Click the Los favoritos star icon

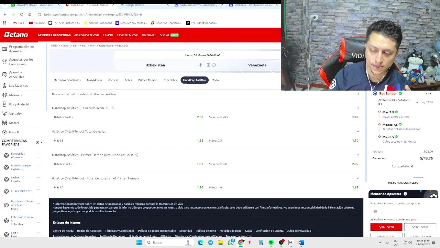[4, 85]
